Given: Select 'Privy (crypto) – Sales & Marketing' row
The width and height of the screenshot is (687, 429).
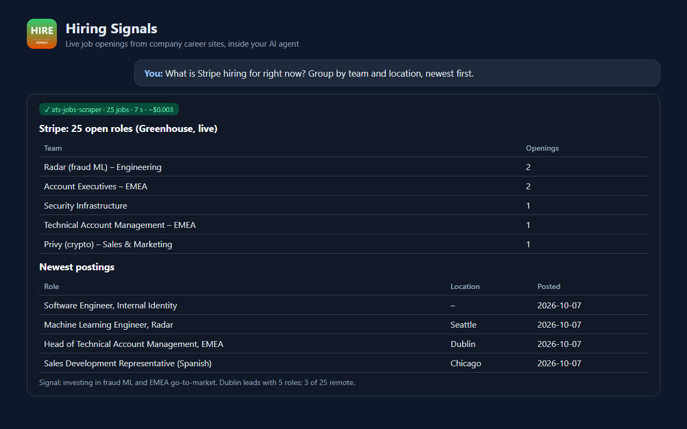Looking at the screenshot, I should 343,244.
